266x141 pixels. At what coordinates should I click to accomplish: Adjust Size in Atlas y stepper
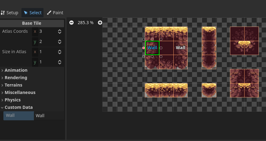[59, 62]
